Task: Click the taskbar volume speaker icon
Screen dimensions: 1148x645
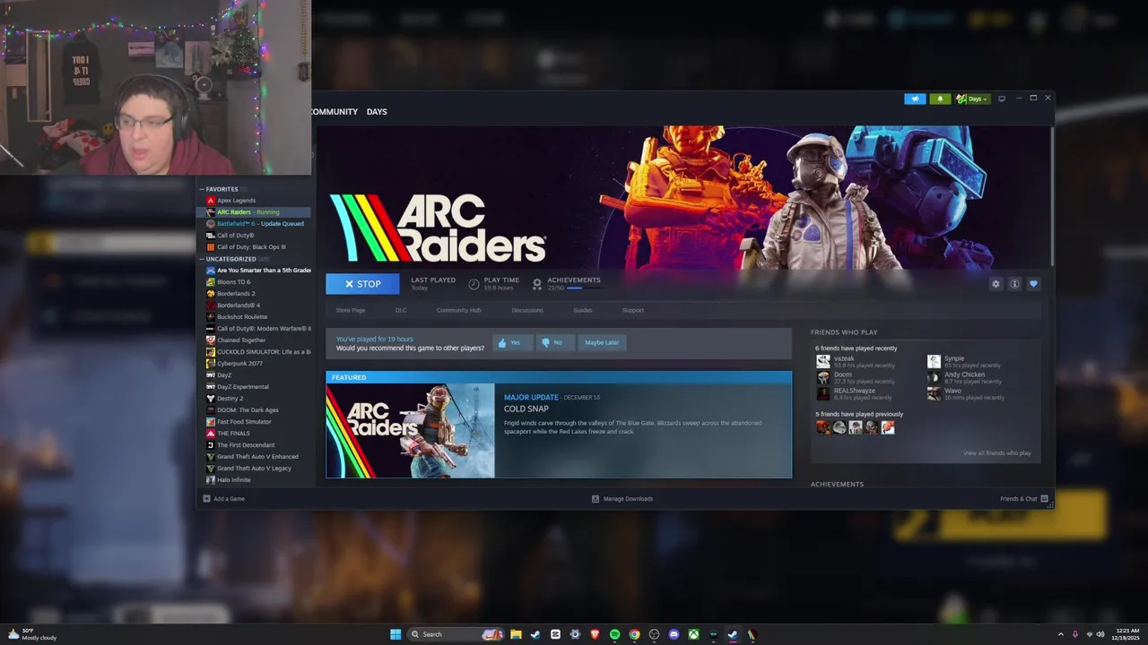Action: point(1100,634)
